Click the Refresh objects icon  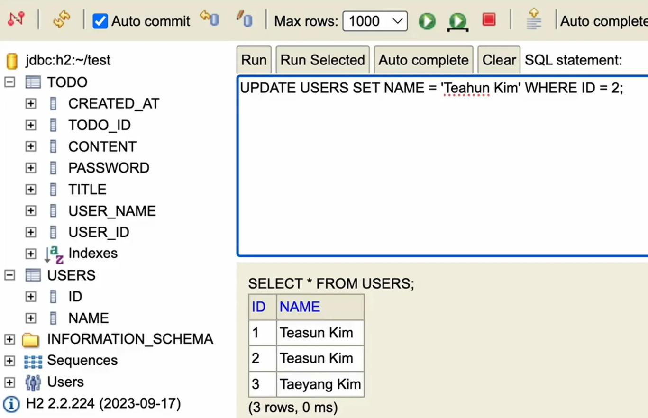(61, 20)
